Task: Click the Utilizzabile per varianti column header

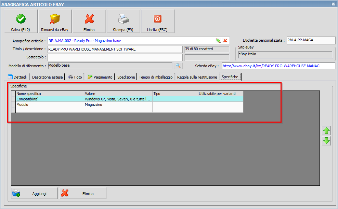Action: coord(221,94)
